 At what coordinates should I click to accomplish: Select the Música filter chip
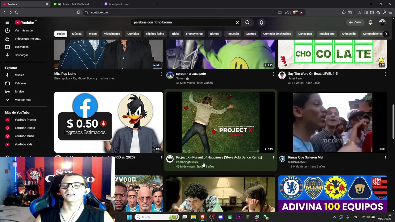(77, 34)
